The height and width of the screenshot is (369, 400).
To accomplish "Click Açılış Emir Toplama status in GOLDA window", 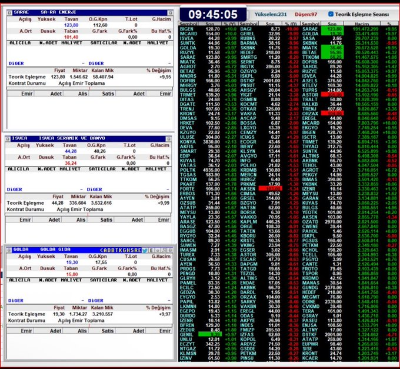I will (x=81, y=320).
